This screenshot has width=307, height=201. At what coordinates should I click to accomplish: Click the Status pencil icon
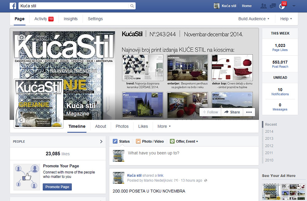click(x=115, y=141)
